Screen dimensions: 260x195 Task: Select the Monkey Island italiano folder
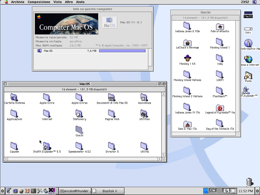tap(187, 76)
